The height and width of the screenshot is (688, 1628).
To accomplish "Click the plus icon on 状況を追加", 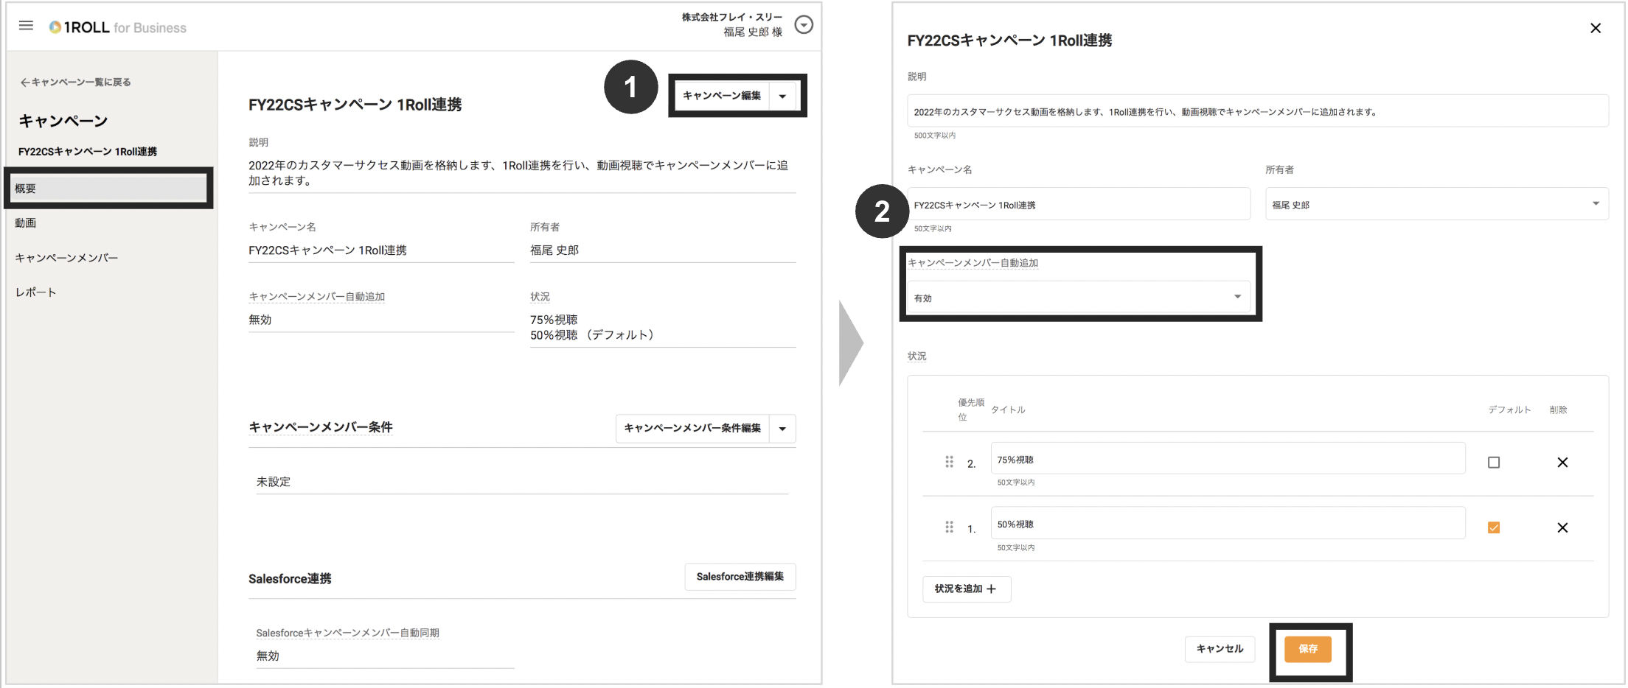I will [x=992, y=589].
